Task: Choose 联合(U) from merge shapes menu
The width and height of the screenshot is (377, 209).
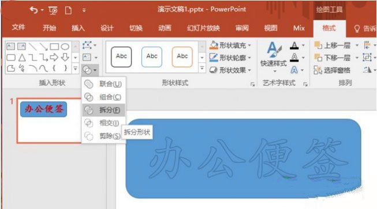Action: pyautogui.click(x=103, y=84)
